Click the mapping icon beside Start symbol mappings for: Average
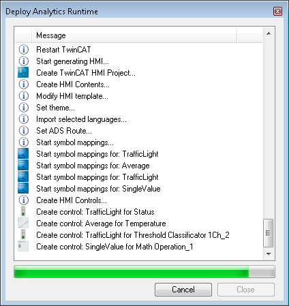The width and height of the screenshot is (289, 306). point(23,166)
